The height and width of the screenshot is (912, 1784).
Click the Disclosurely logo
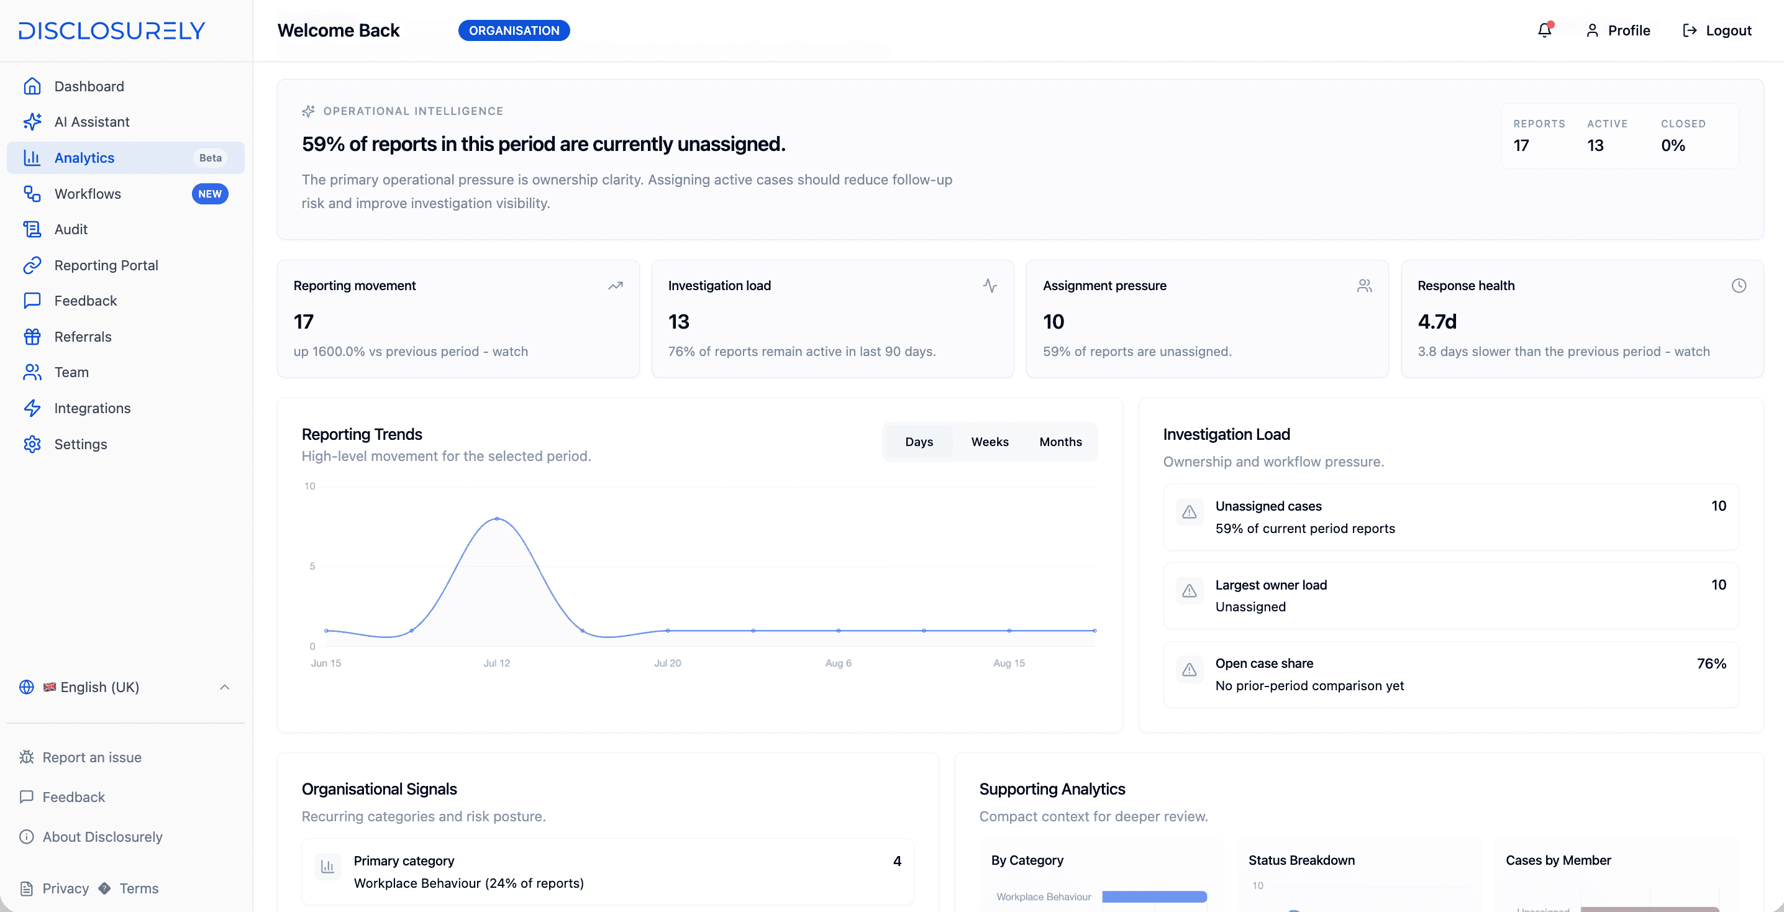[112, 30]
